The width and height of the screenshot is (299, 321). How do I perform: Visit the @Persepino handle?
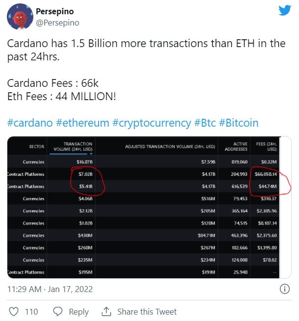coord(57,23)
